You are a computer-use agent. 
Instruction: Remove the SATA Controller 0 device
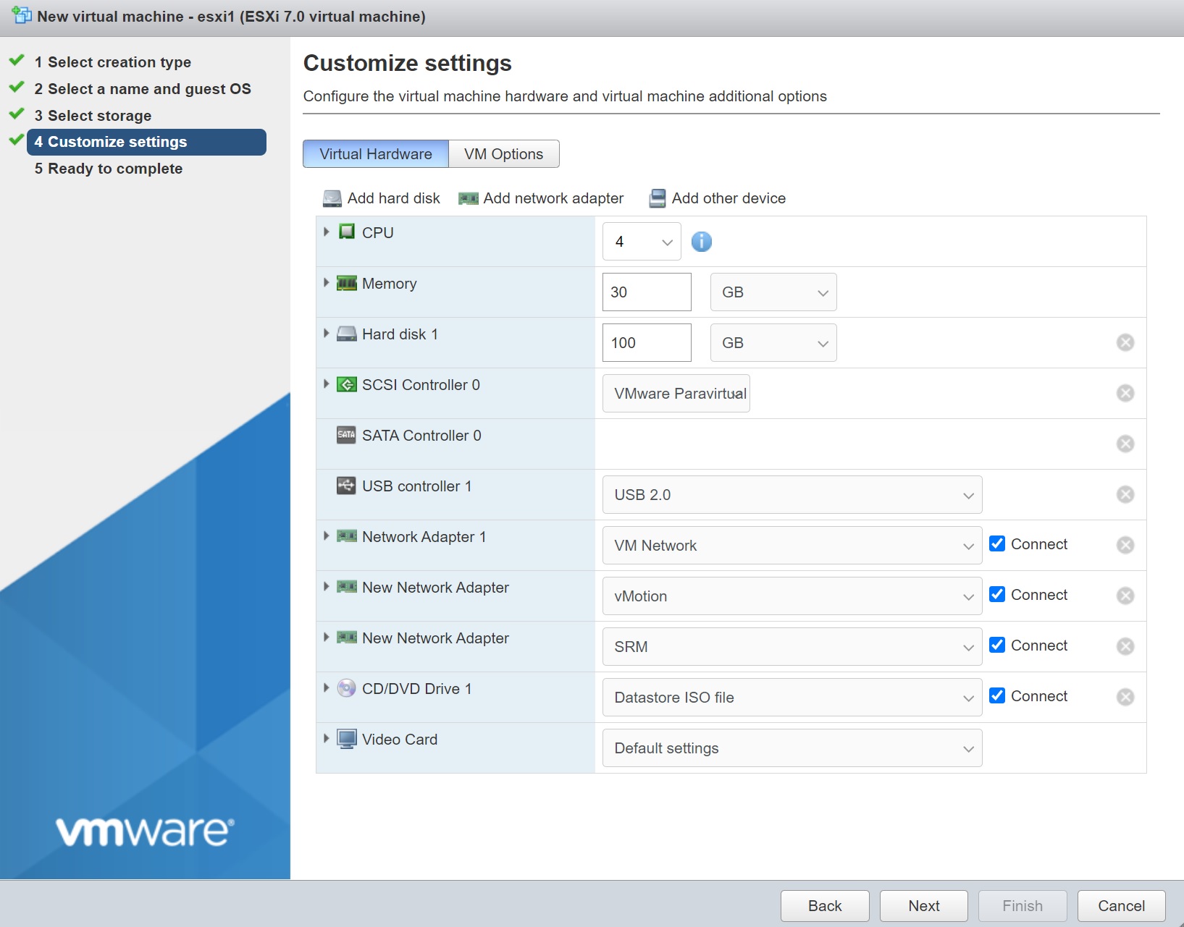click(1125, 444)
